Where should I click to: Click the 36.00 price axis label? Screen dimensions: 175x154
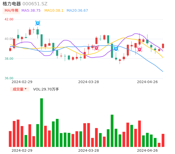click(9, 78)
